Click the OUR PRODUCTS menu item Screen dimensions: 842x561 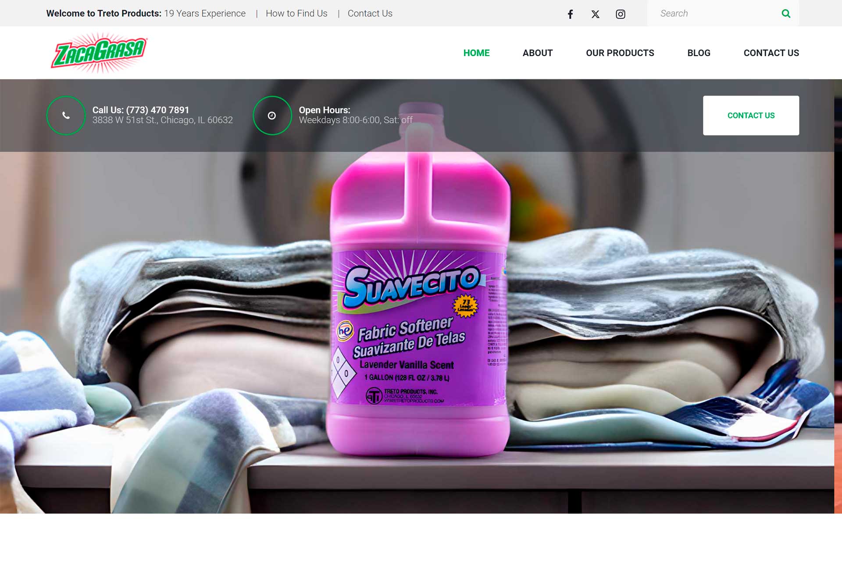620,53
